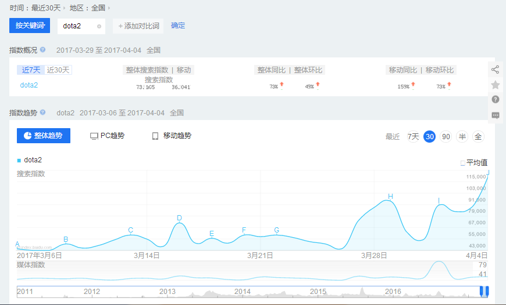Click the 整体同比 header
Screen dimensions: 506x305
point(272,70)
